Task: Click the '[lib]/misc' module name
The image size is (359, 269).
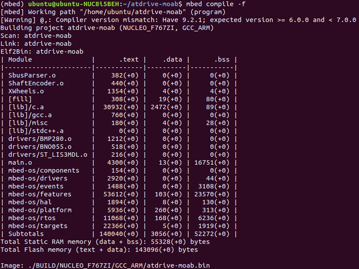Action: coord(28,123)
